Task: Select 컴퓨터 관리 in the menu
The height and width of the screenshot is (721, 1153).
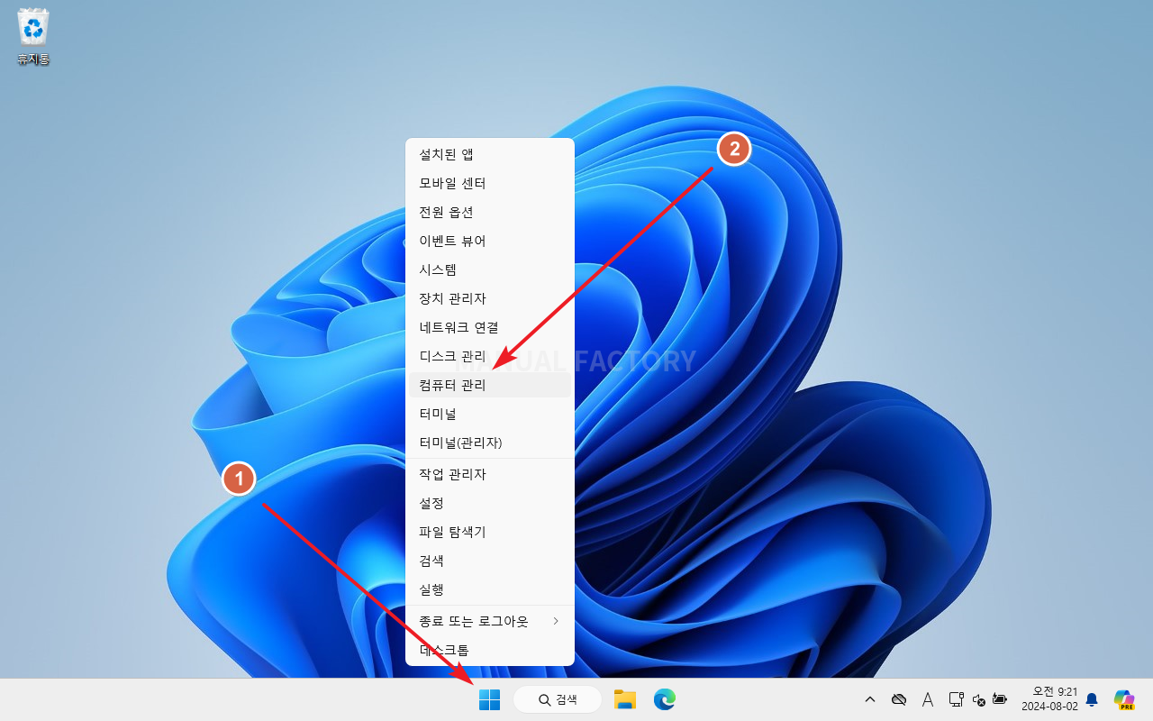Action: tap(490, 386)
